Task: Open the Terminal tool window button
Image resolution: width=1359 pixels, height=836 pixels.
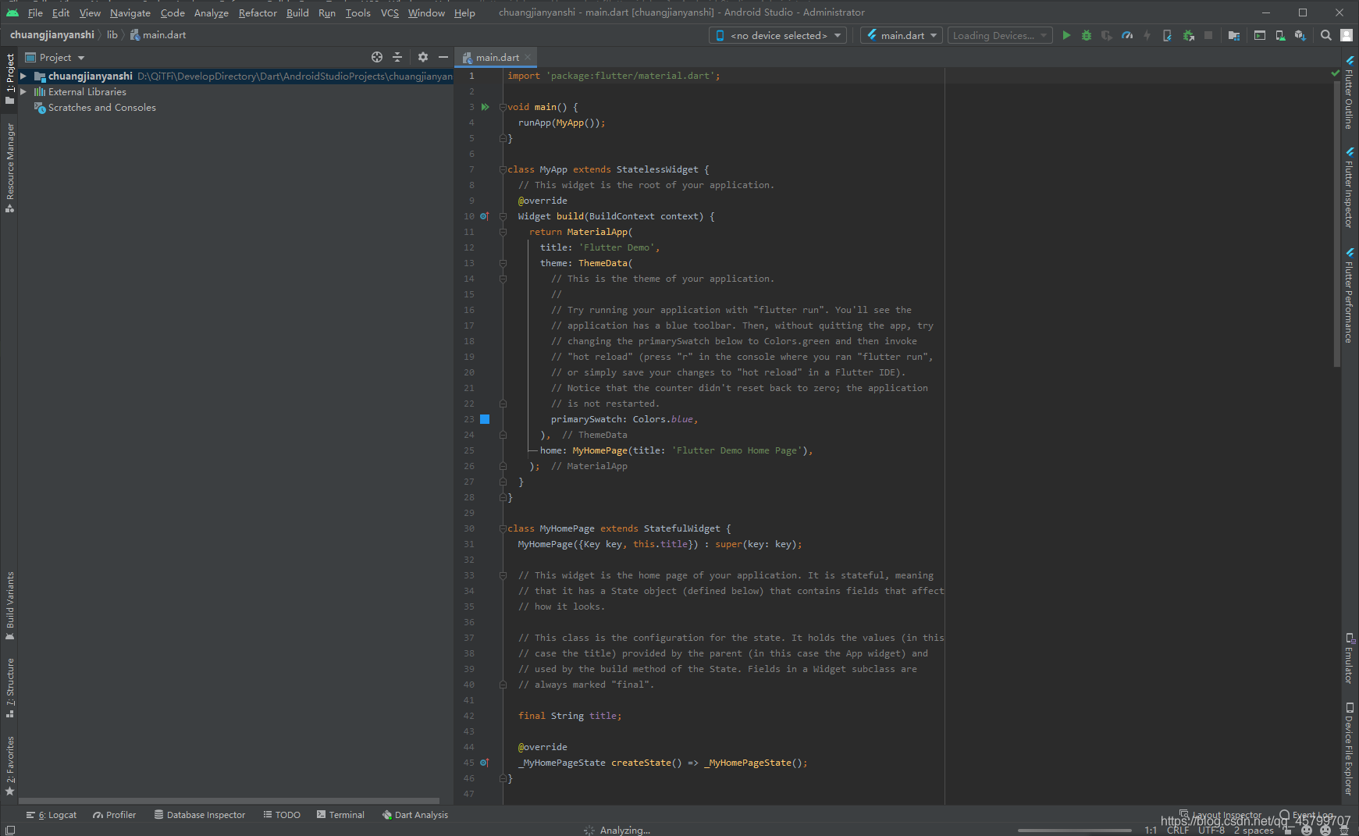Action: 340,815
